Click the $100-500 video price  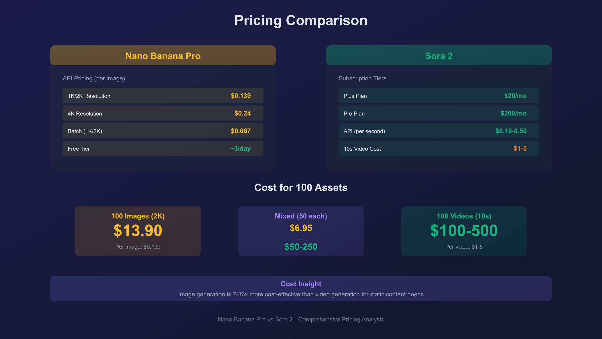[x=464, y=231]
